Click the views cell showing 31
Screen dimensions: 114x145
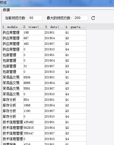point(34,66)
